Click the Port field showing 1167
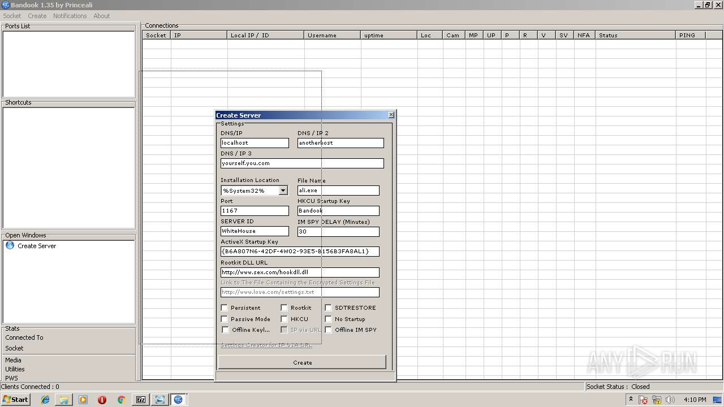The height and width of the screenshot is (407, 724). pos(255,211)
